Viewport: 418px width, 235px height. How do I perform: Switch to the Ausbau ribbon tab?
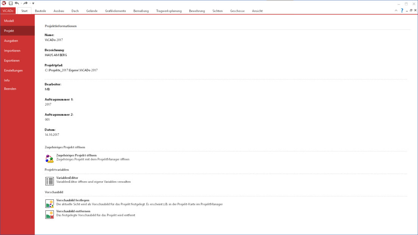click(x=59, y=11)
